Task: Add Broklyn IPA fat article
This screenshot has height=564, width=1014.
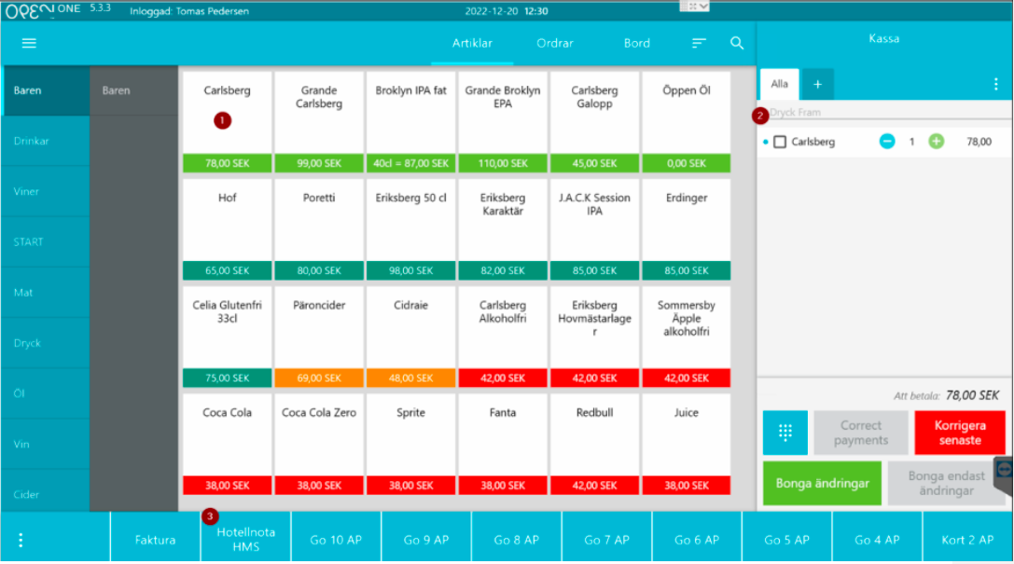Action: point(410,122)
